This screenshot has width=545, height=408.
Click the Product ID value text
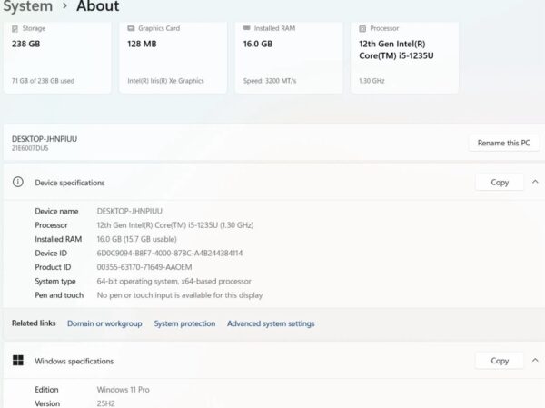click(x=144, y=267)
